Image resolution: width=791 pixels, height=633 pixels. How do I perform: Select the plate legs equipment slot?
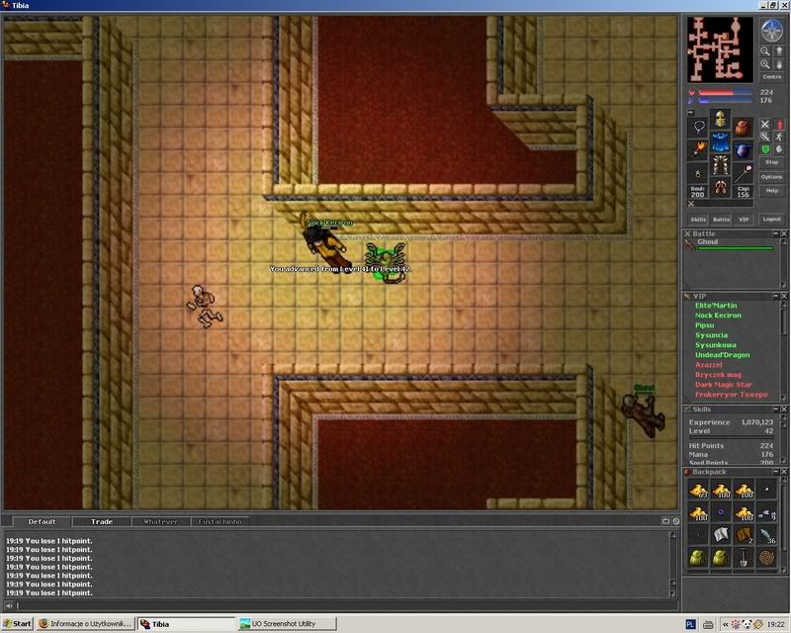click(721, 164)
